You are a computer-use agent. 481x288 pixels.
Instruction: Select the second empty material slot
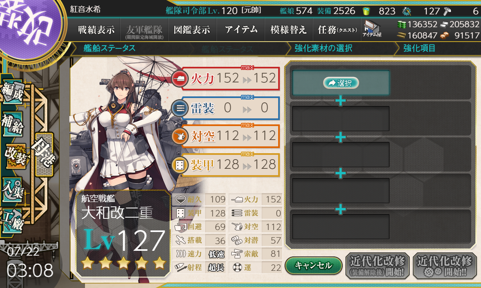pos(341,119)
